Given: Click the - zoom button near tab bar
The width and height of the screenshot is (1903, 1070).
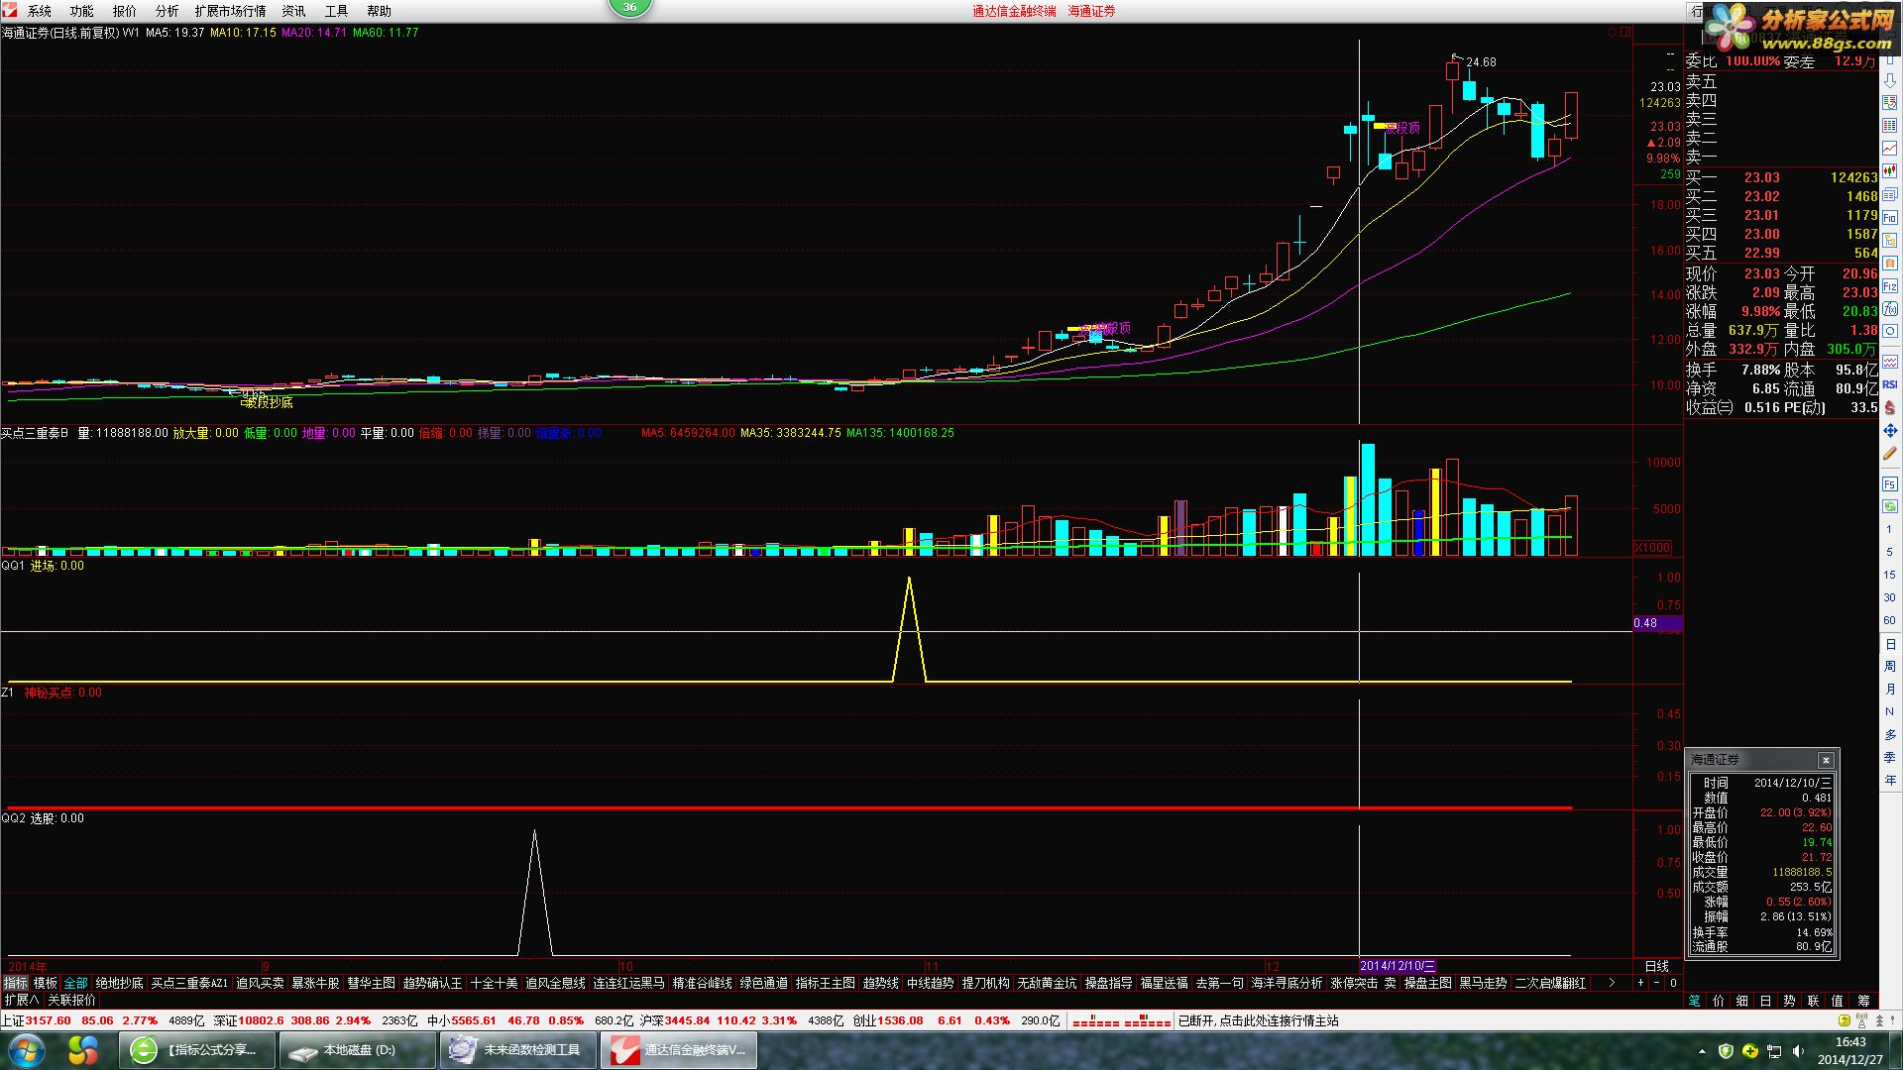Looking at the screenshot, I should pyautogui.click(x=1656, y=983).
